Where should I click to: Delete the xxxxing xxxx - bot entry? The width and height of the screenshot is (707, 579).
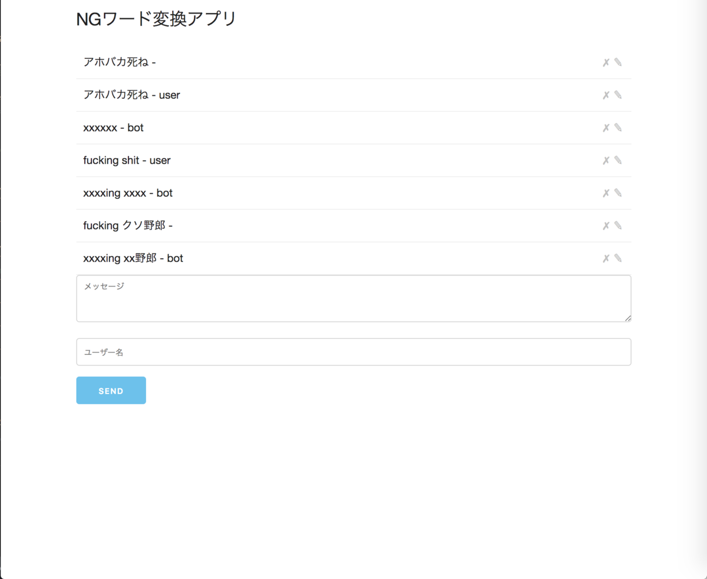[604, 192]
